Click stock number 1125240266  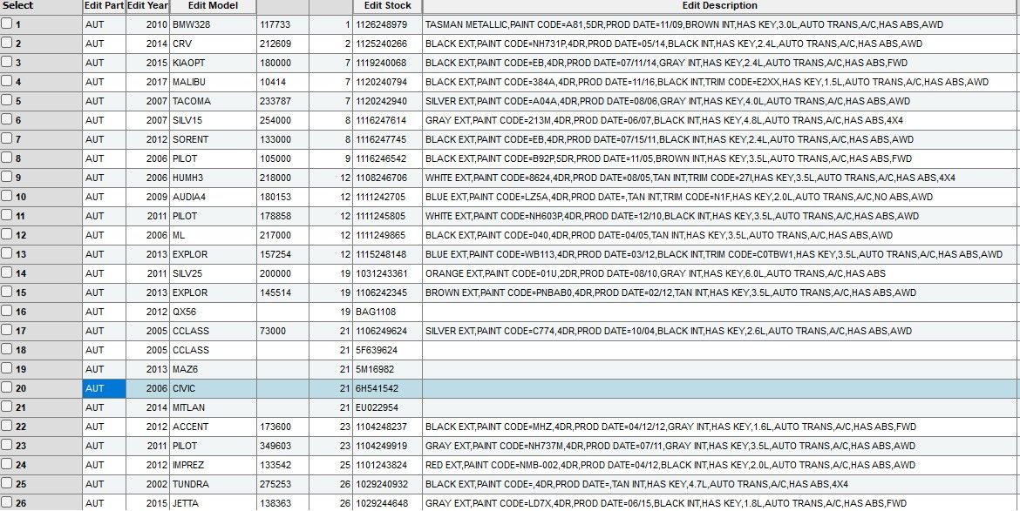[387, 44]
